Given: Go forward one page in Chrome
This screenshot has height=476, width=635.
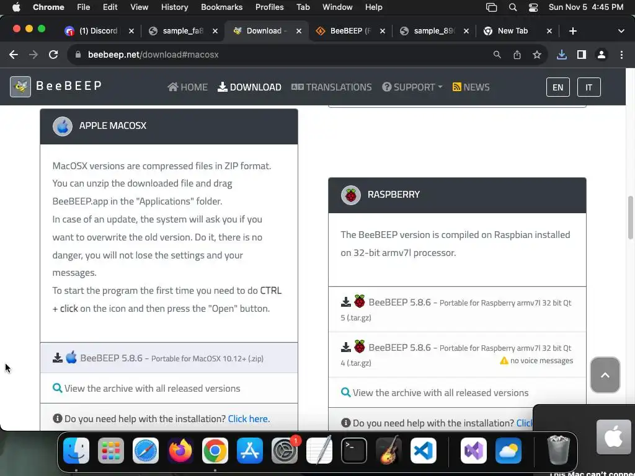Looking at the screenshot, I should [33, 55].
